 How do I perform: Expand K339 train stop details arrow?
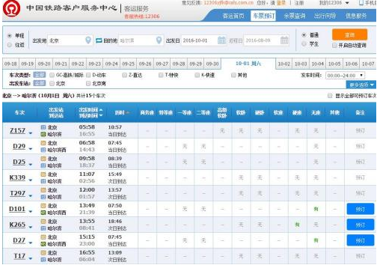(x=31, y=180)
